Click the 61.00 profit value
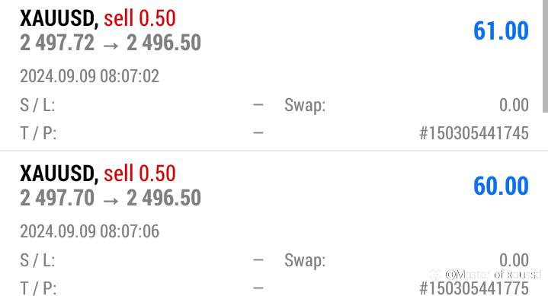 pyautogui.click(x=501, y=30)
